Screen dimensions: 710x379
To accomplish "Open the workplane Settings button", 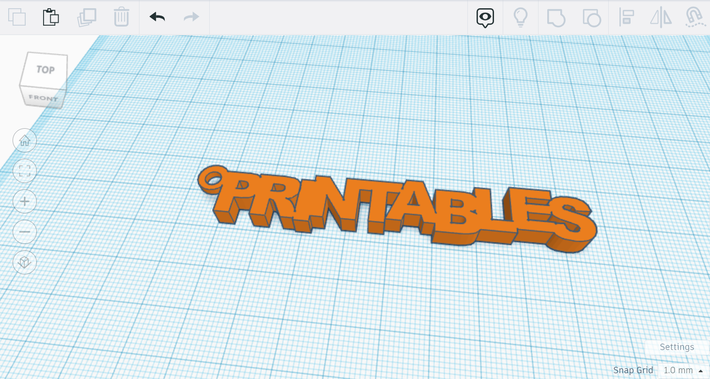I will (677, 347).
